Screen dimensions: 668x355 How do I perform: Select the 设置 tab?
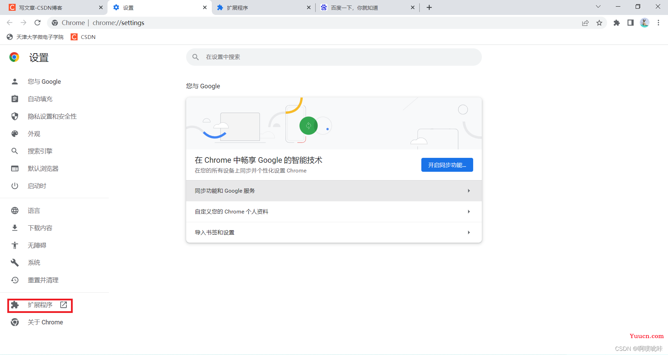point(159,7)
